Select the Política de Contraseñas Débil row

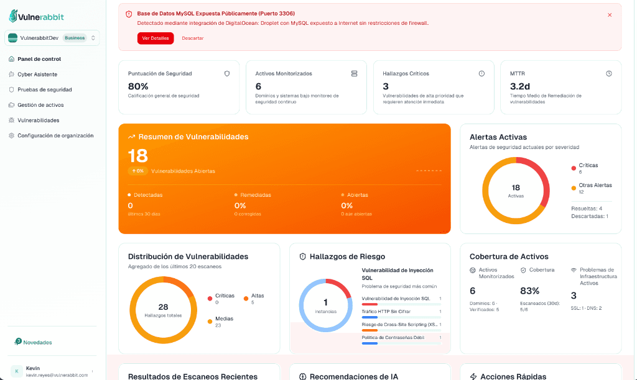click(401, 340)
